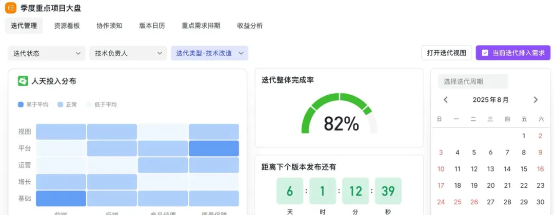554x215 pixels.
Task: Open the 协作须知 tab
Action: [x=110, y=26]
